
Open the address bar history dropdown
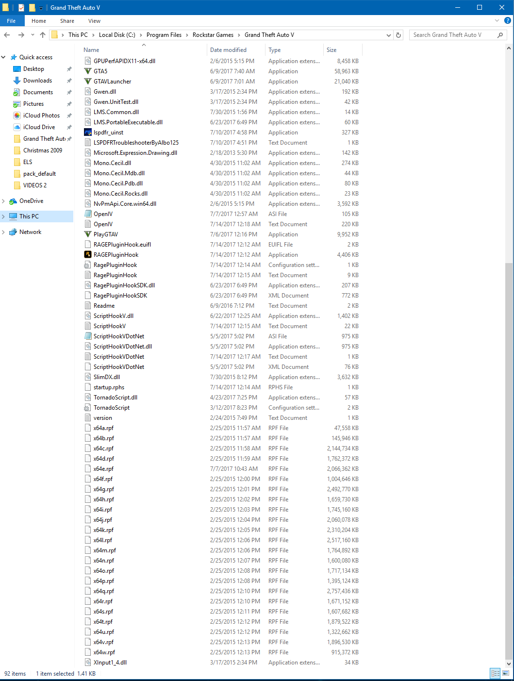[x=388, y=35]
